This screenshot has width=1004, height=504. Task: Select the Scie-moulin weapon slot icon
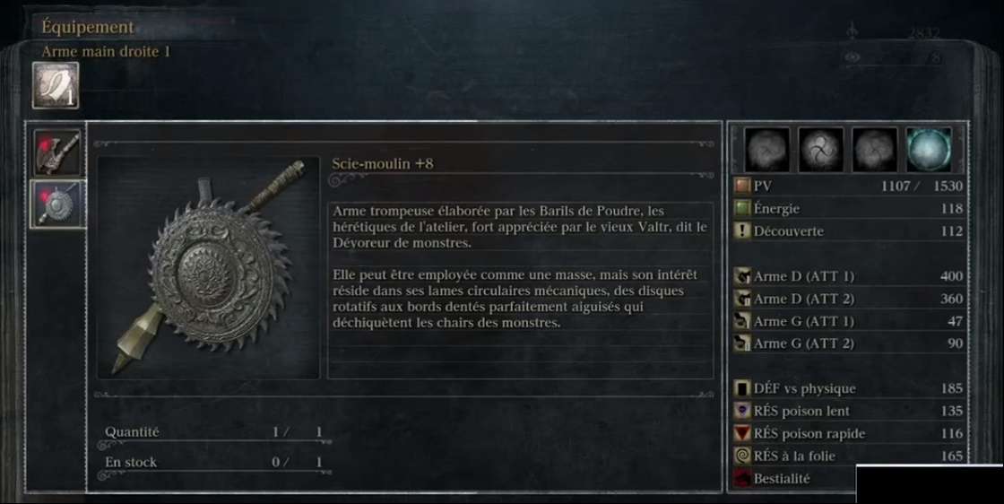pos(57,204)
